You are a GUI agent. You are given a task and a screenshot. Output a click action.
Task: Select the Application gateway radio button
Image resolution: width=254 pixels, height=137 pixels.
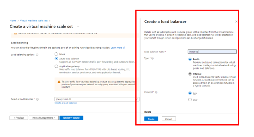[x=56, y=66]
